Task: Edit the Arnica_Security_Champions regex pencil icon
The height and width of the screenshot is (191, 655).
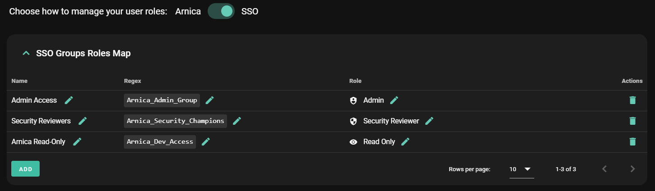Action: (x=237, y=121)
